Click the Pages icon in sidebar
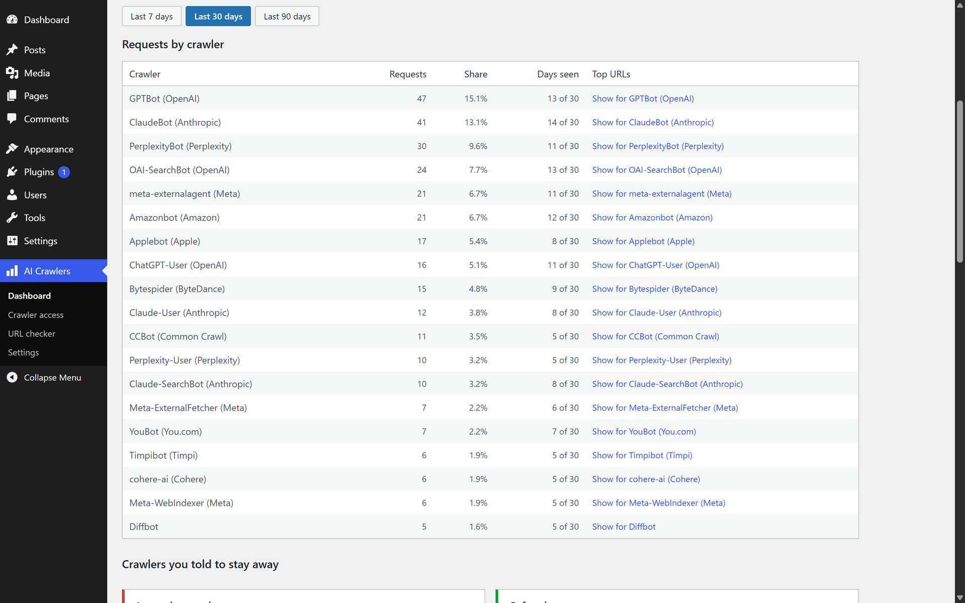Image resolution: width=965 pixels, height=603 pixels. click(12, 95)
